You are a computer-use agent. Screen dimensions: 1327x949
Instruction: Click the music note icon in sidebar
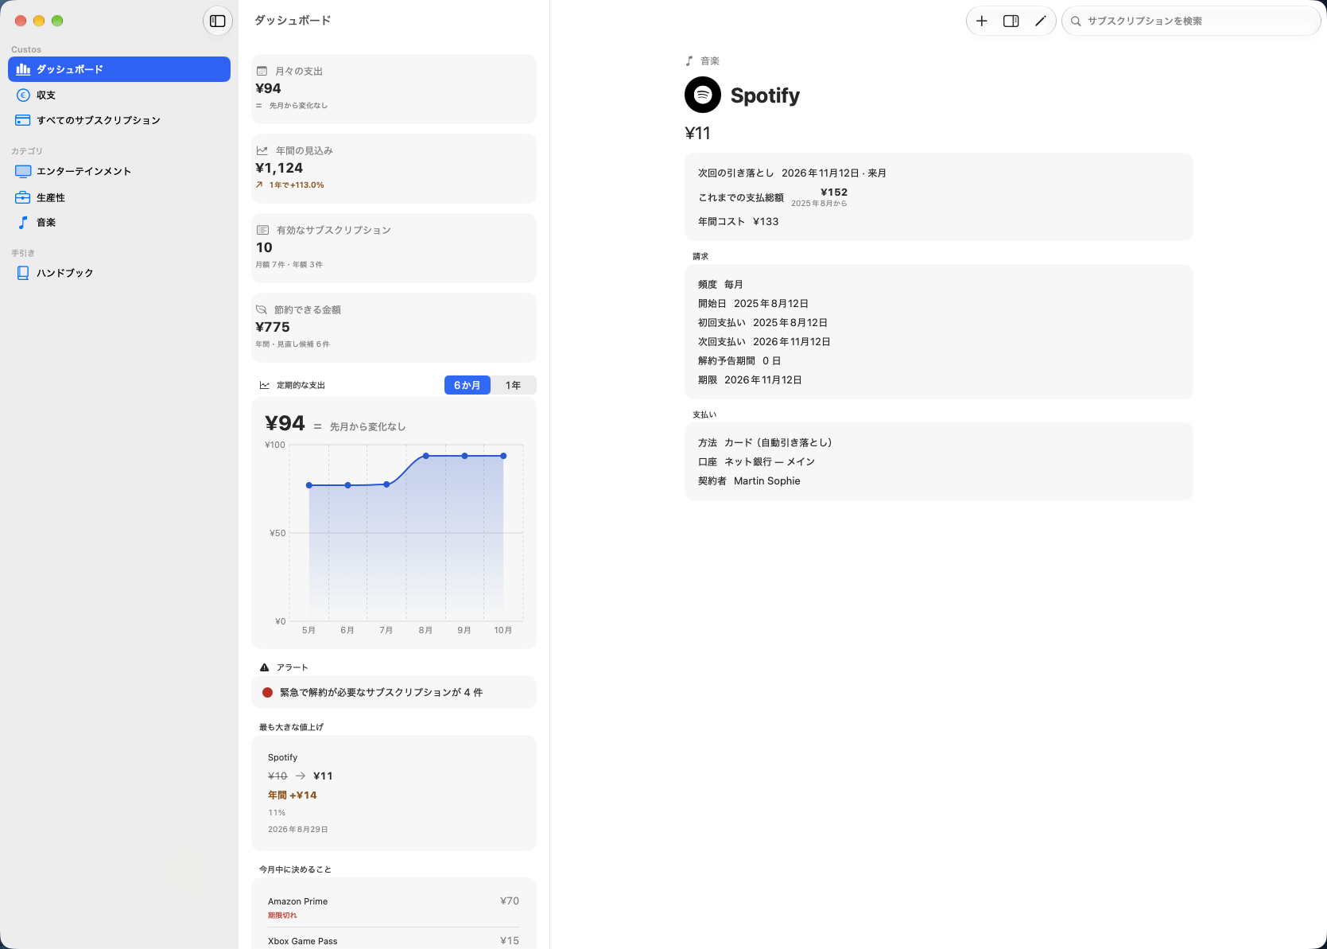pos(23,223)
